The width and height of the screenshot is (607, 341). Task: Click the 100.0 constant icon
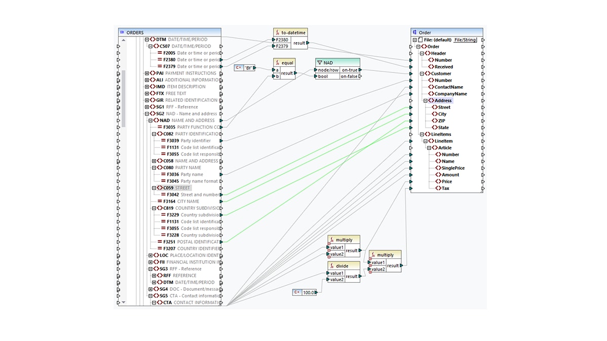(297, 292)
